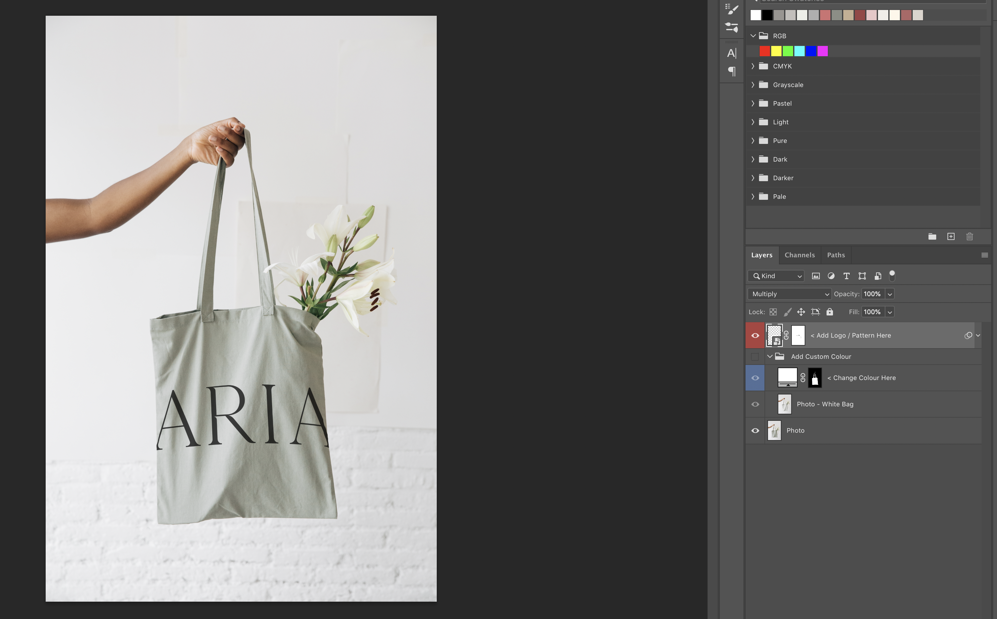Viewport: 997px width, 619px height.
Task: Open the Brush Settings panel icon
Action: pos(731,9)
